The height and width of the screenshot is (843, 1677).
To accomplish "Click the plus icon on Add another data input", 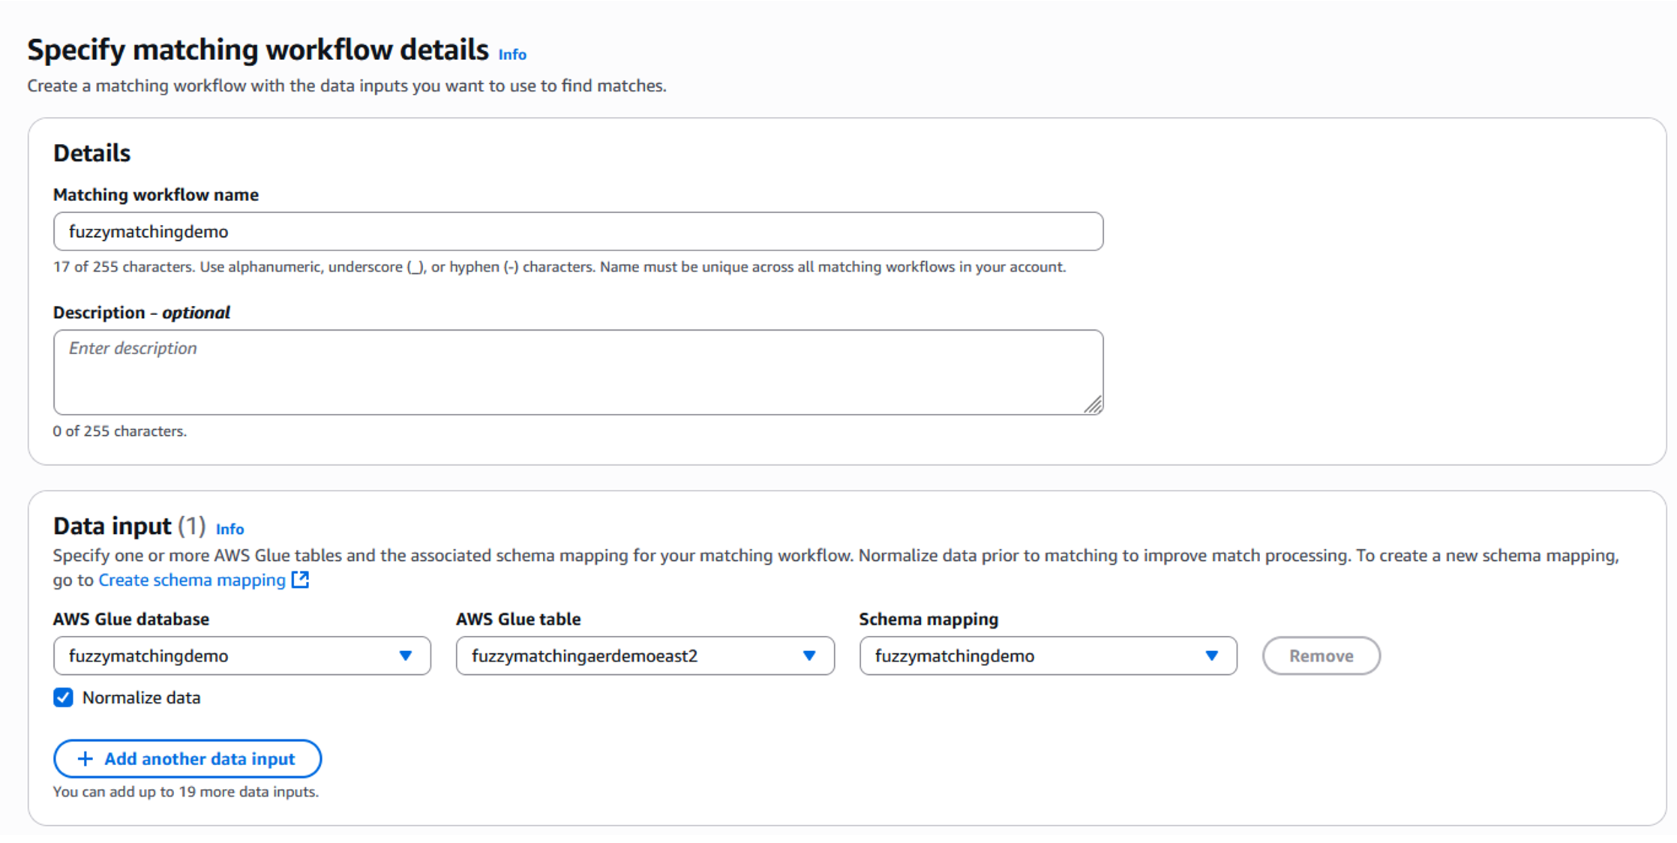I will (85, 758).
